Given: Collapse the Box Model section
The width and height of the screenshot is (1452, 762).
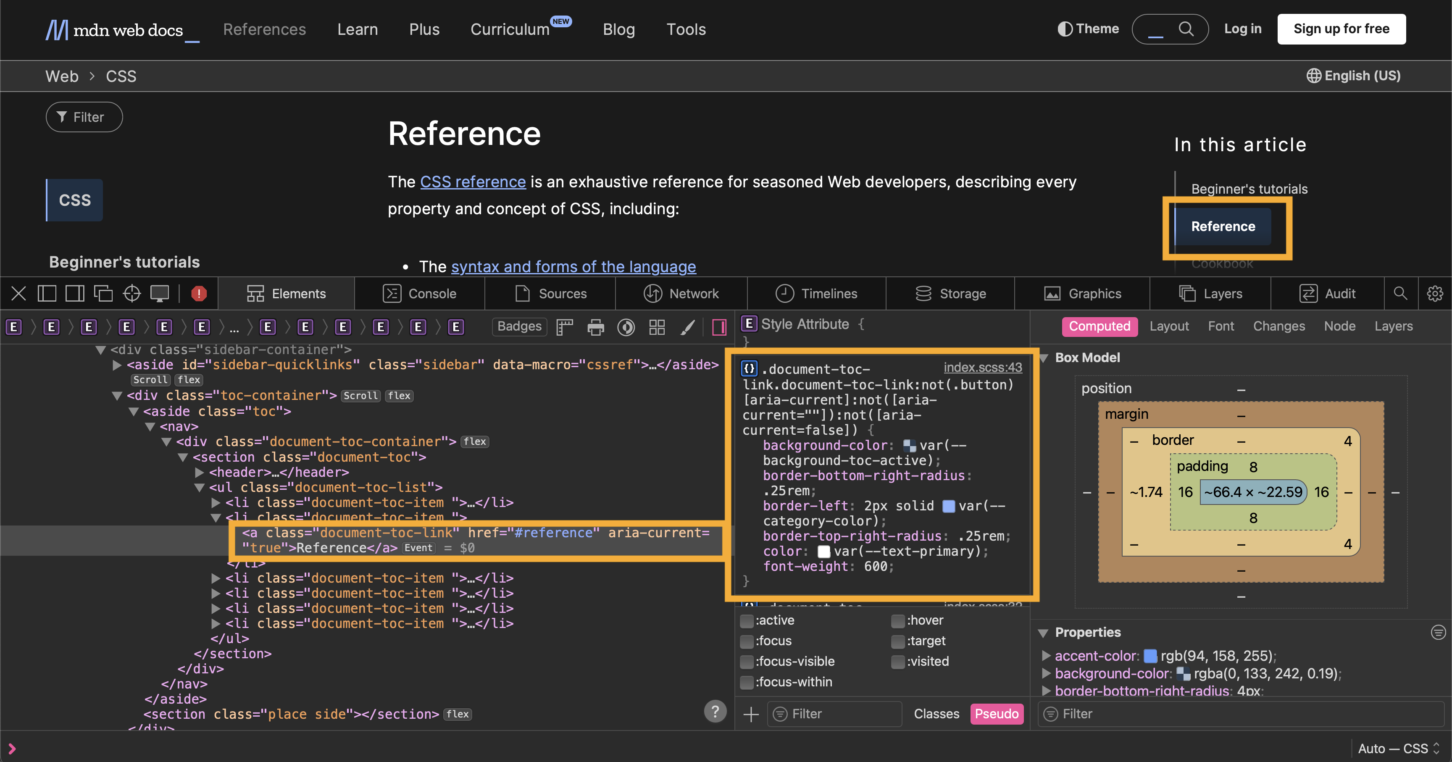Looking at the screenshot, I should 1043,358.
